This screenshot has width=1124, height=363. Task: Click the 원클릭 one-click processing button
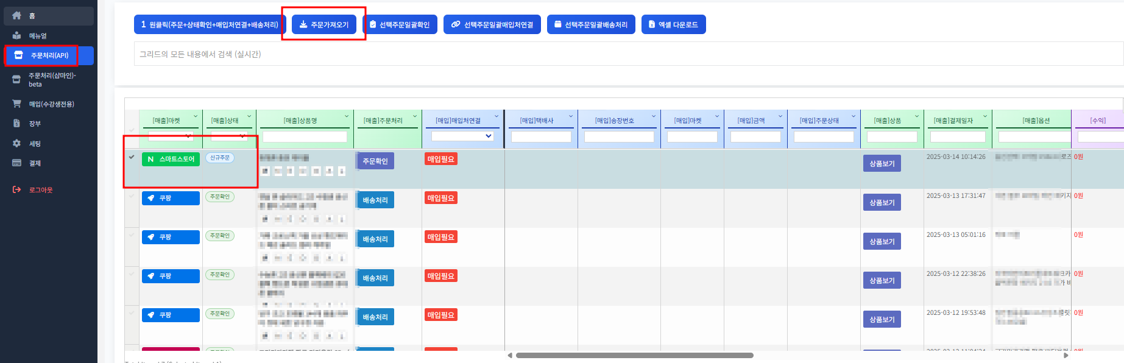click(210, 24)
